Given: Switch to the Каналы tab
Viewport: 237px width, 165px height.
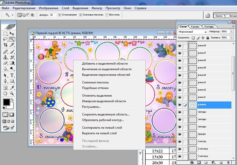Looking at the screenshot, I should pos(196,26).
